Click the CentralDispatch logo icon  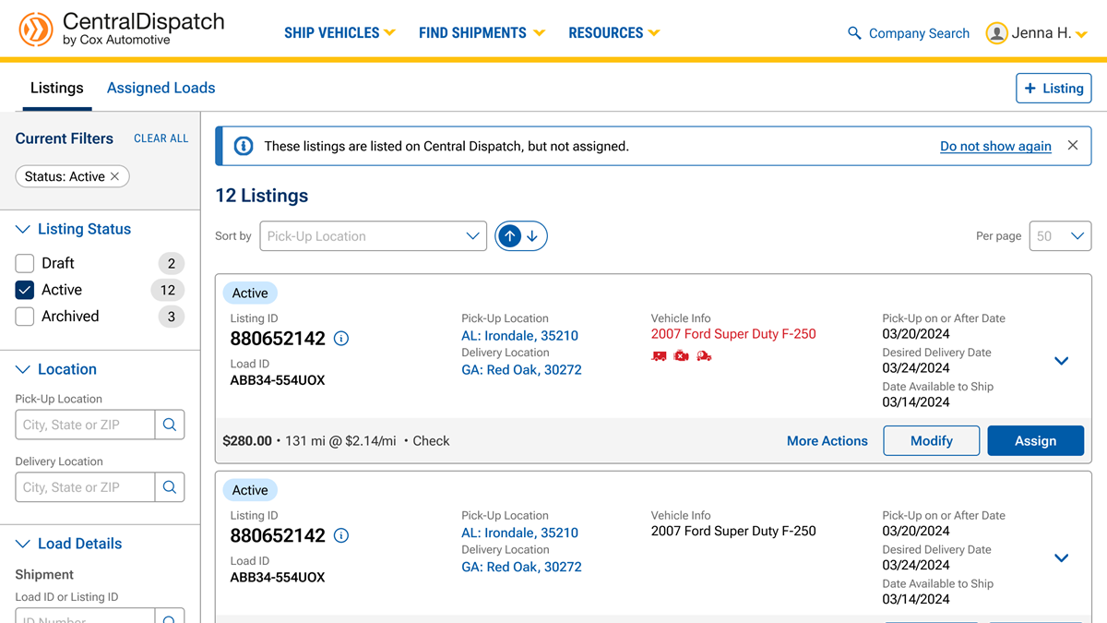(x=36, y=30)
